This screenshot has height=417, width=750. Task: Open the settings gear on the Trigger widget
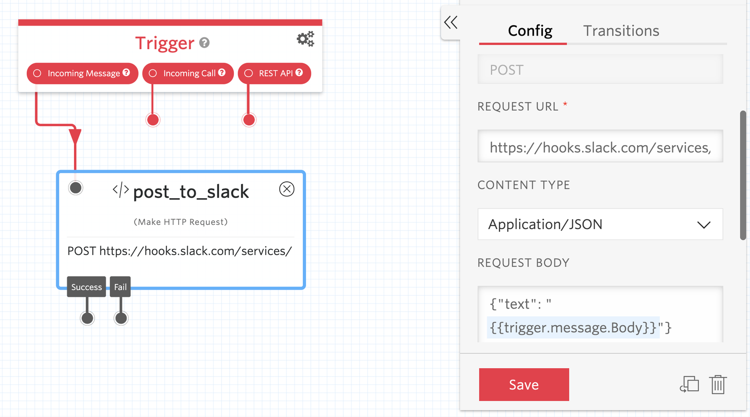pos(305,39)
